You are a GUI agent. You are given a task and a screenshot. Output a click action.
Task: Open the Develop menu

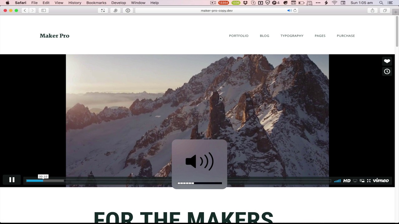(119, 3)
